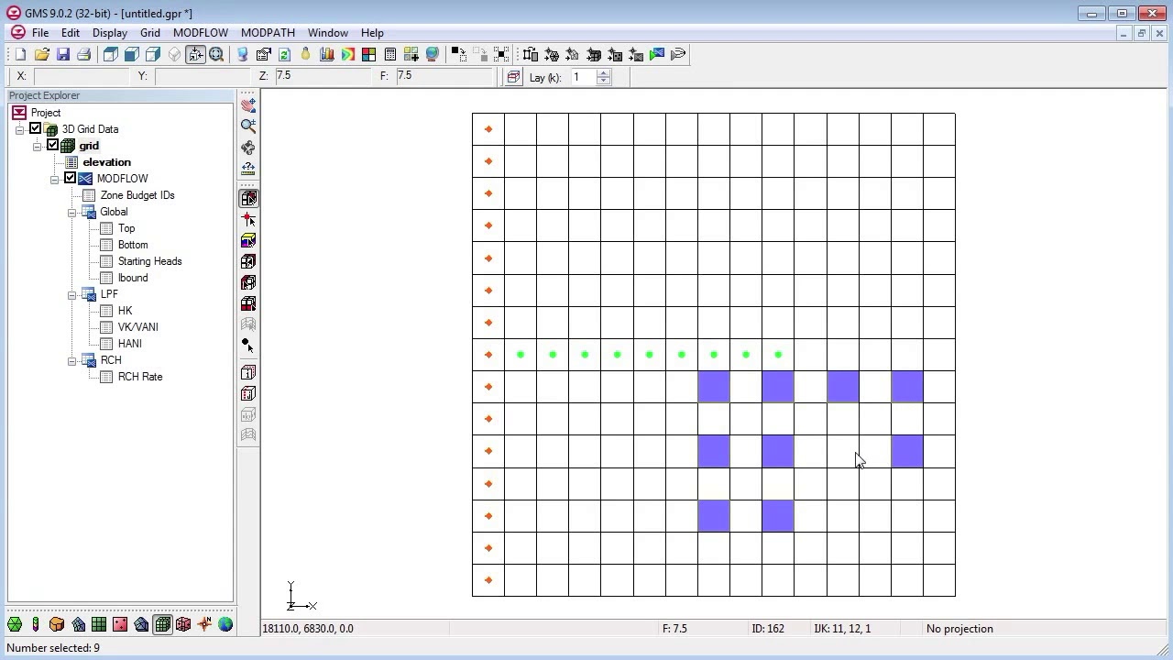Screen dimensions: 1173x660
Task: Increase layer with the Lay (k) up arrow
Action: coord(604,72)
